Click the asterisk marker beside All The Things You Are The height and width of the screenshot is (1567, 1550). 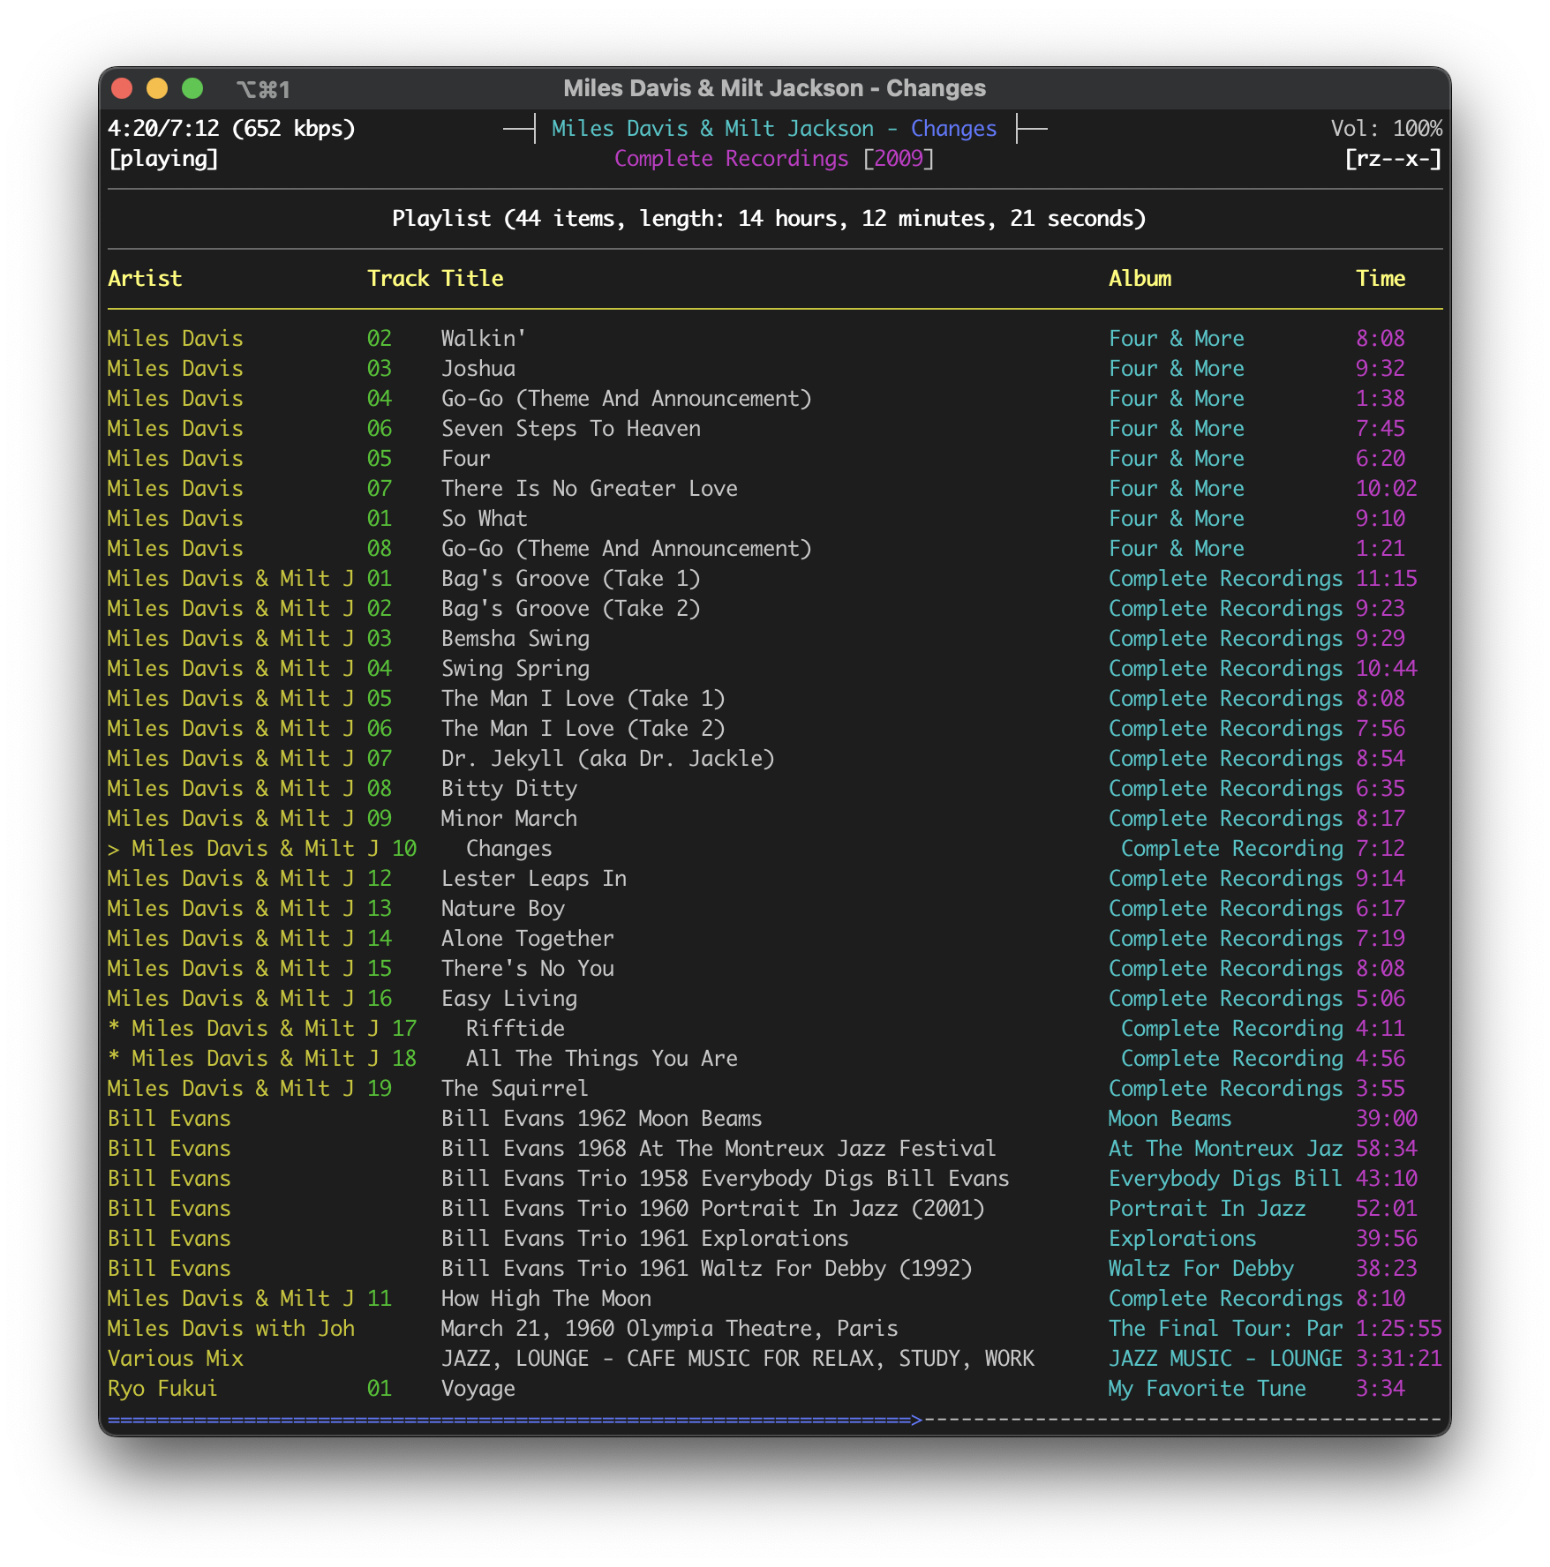coord(113,1058)
